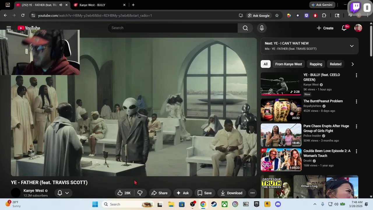This screenshot has width=373, height=210.
Task: Save the video to a playlist
Action: [205, 193]
